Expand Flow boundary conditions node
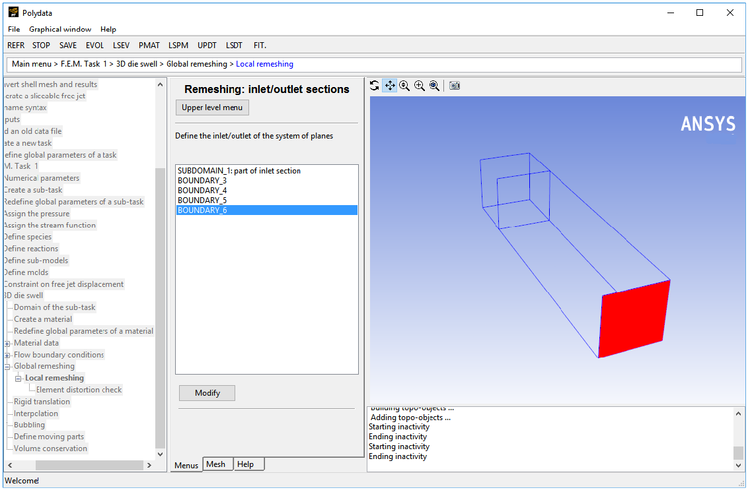 (7, 355)
